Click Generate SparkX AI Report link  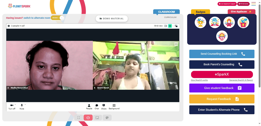(x=241, y=80)
